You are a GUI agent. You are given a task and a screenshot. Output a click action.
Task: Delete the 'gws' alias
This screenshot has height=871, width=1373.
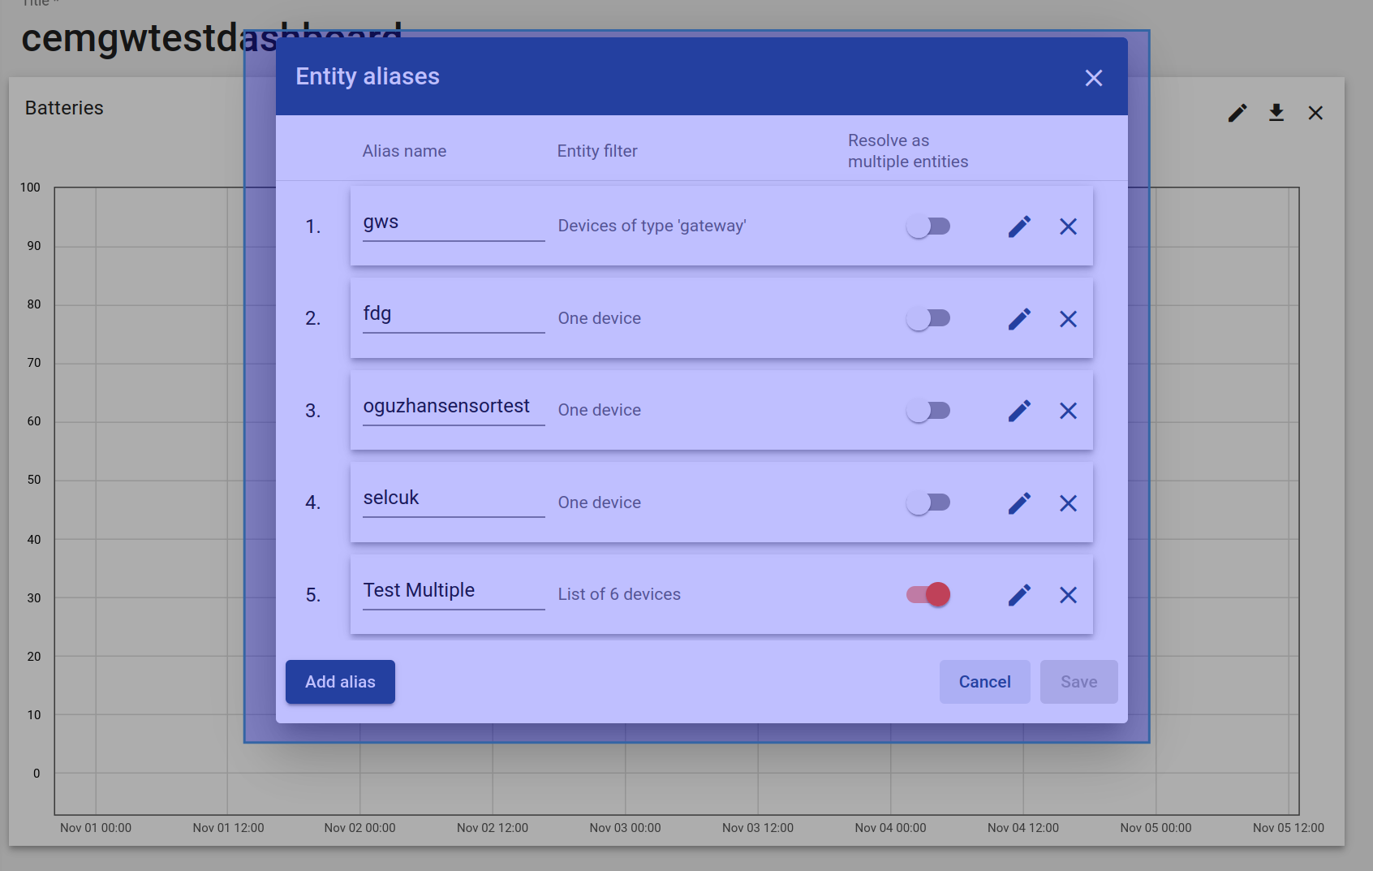pyautogui.click(x=1068, y=226)
